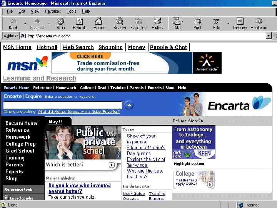
Task: Follow the Shopping link
Action: tap(110, 47)
